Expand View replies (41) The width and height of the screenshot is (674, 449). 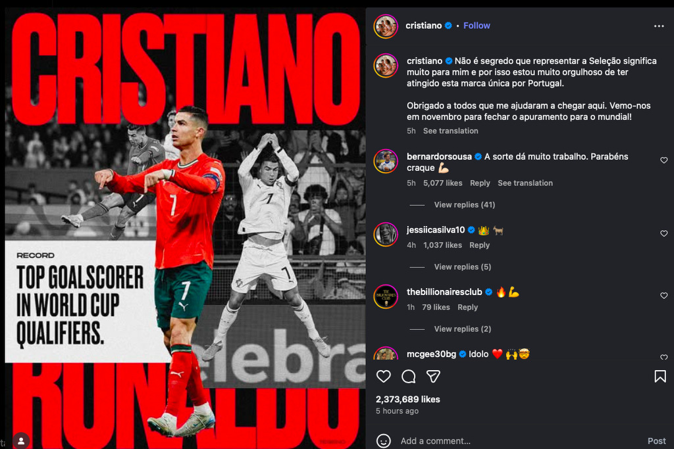(464, 204)
